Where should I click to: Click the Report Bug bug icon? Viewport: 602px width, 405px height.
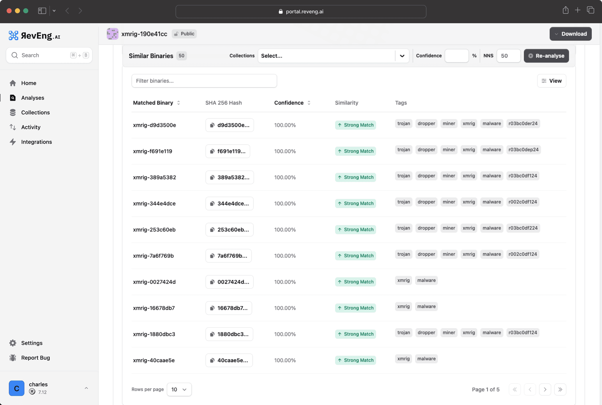point(13,358)
